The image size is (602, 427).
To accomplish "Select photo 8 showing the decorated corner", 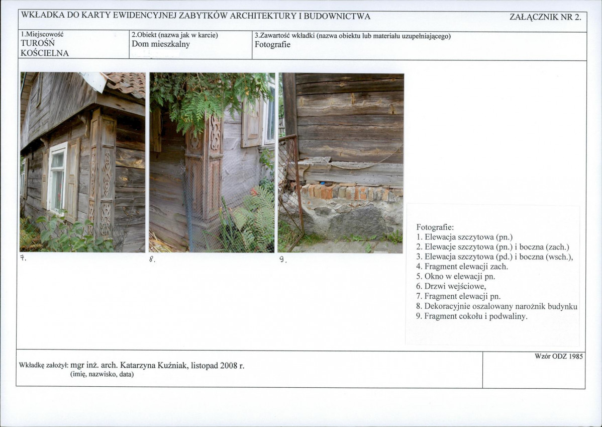I will point(212,162).
